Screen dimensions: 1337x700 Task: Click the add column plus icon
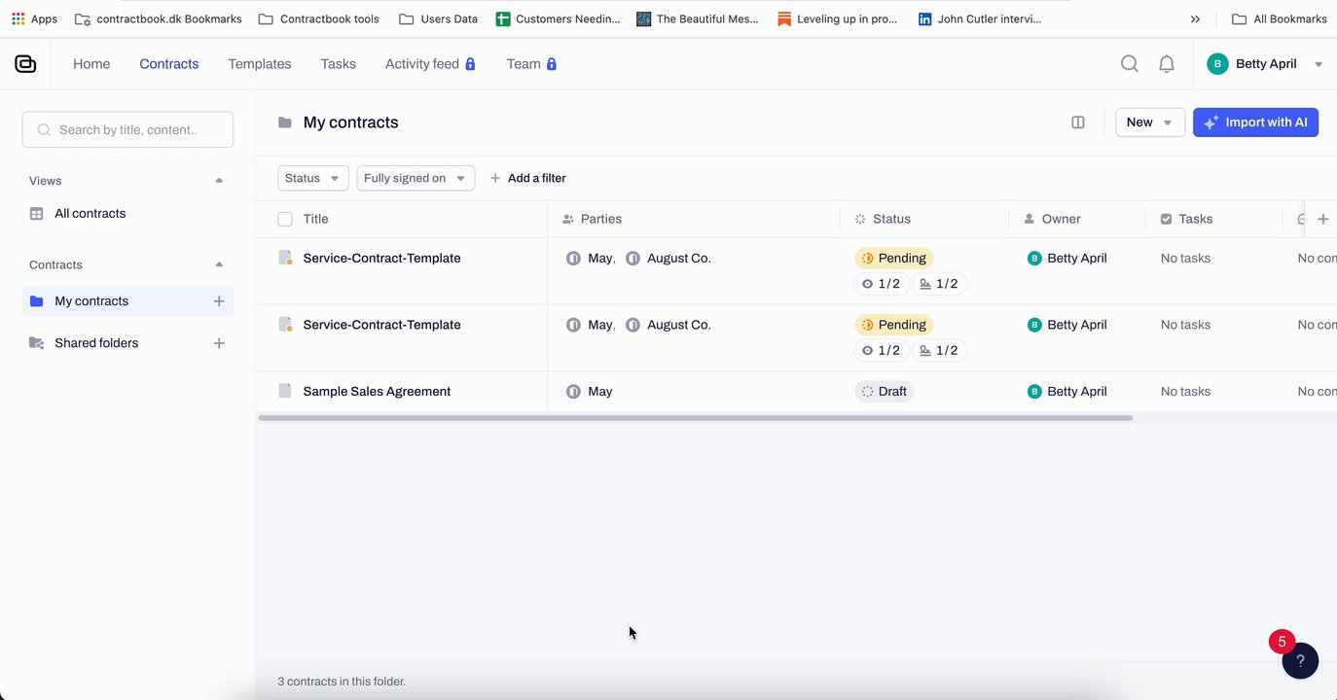pos(1322,220)
